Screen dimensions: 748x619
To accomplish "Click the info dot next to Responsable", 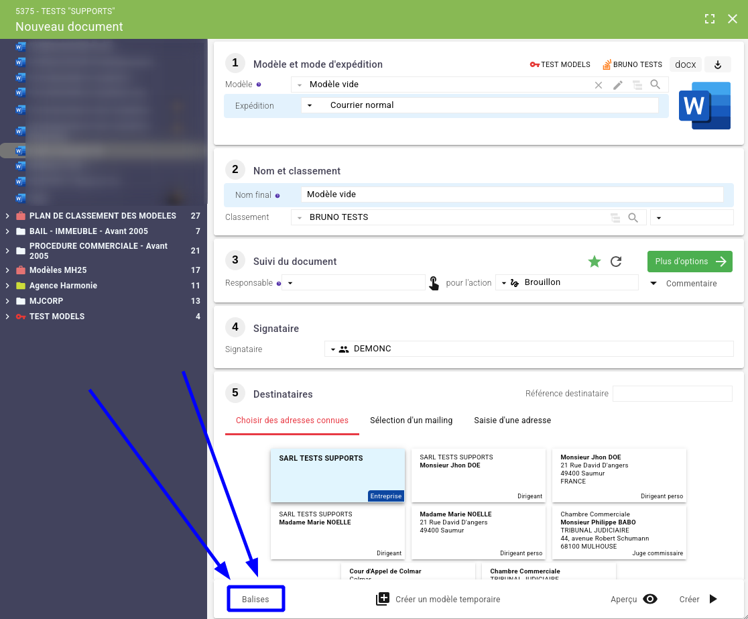I will coord(279,284).
